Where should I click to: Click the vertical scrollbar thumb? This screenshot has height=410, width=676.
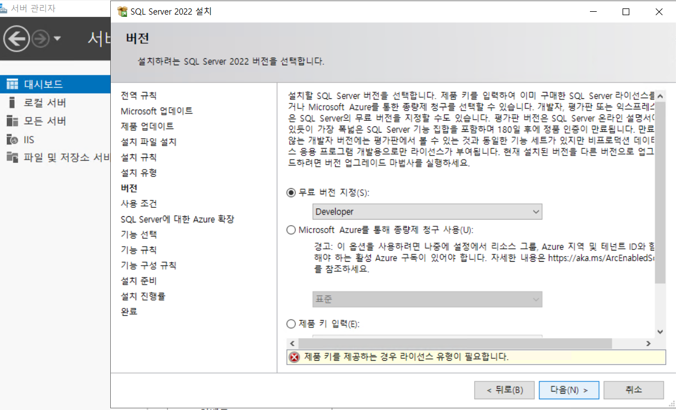660,192
